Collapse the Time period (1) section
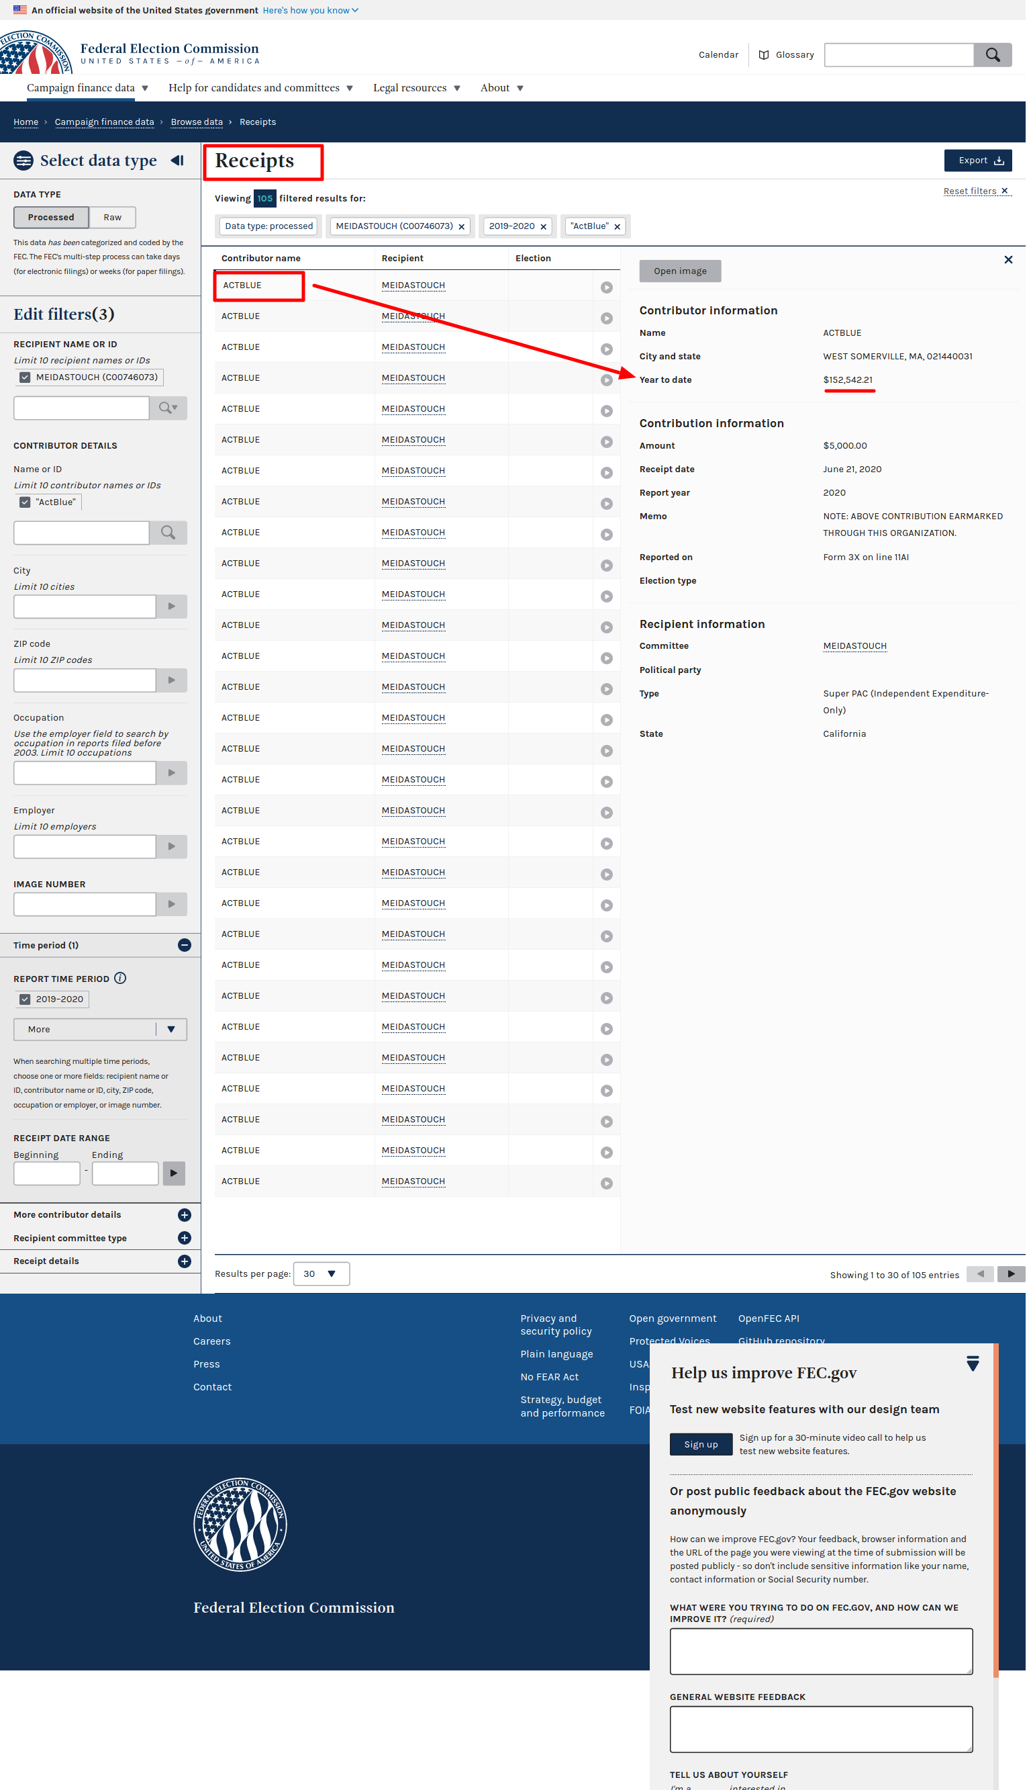 coord(184,945)
